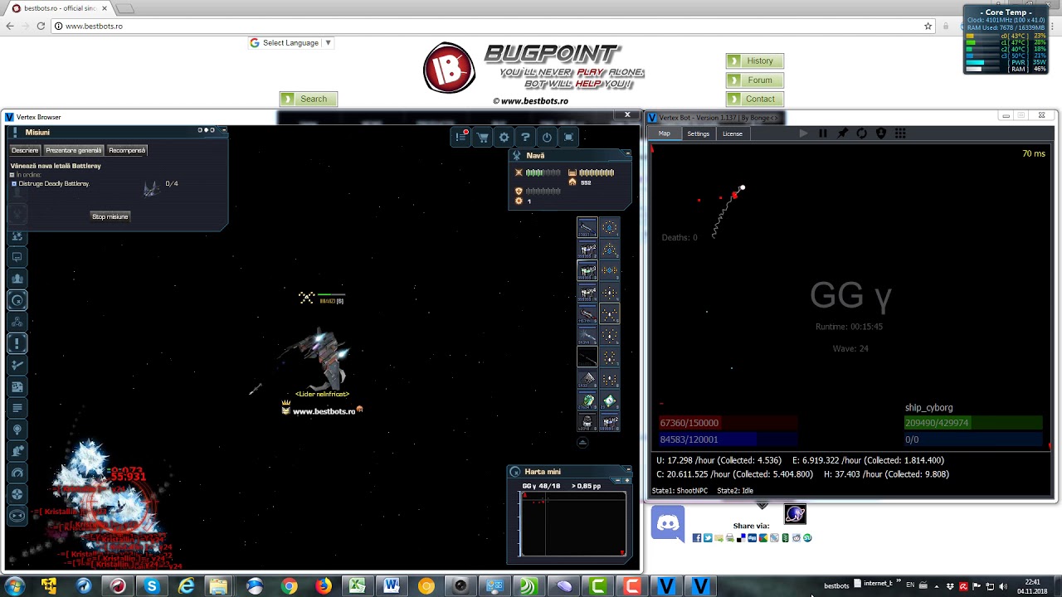The height and width of the screenshot is (597, 1062).
Task: Click the system volume tray icon
Action: click(x=1003, y=586)
